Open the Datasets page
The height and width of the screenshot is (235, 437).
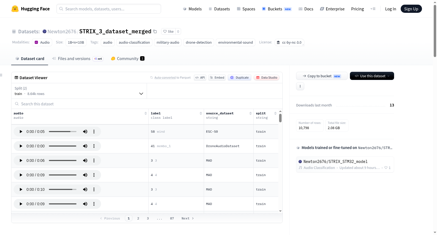(x=219, y=9)
